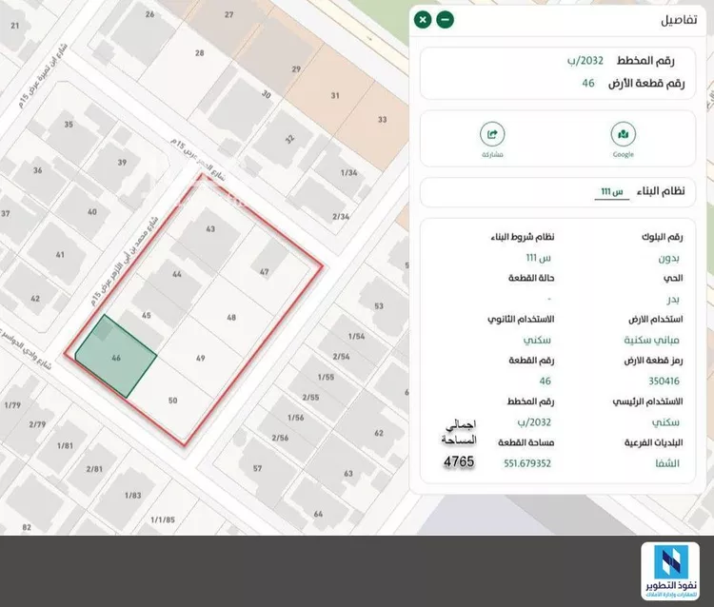Close the details panel with X icon
This screenshot has width=714, height=607.
click(x=423, y=20)
